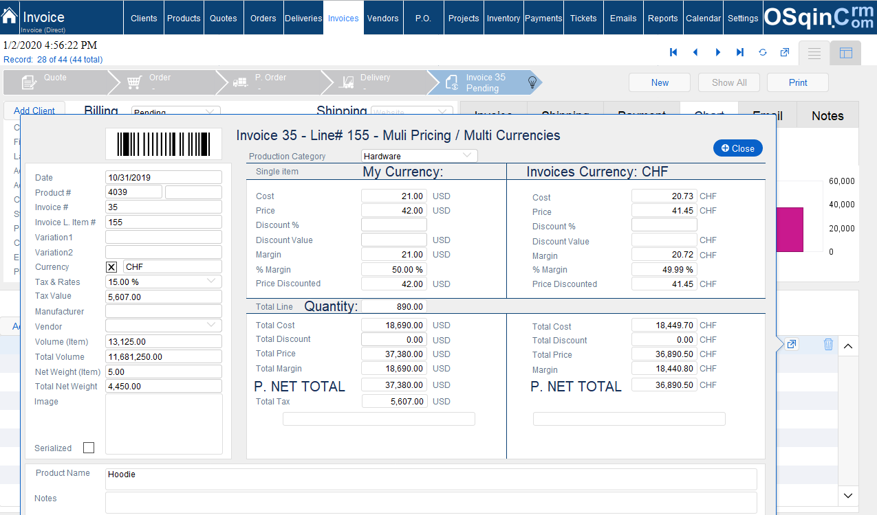Click My Currency Price 42.00 field
This screenshot has height=515, width=877.
(x=394, y=211)
